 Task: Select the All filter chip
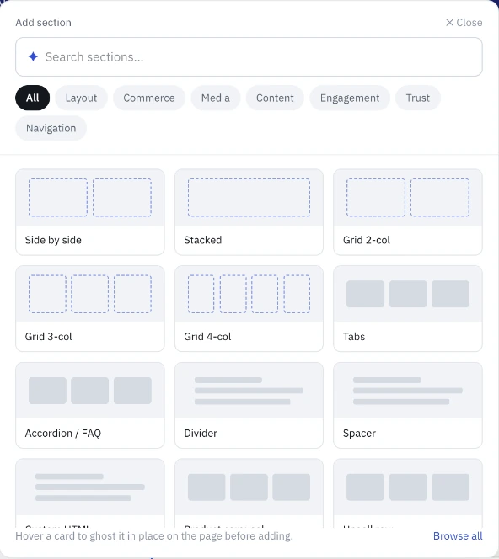pyautogui.click(x=33, y=98)
